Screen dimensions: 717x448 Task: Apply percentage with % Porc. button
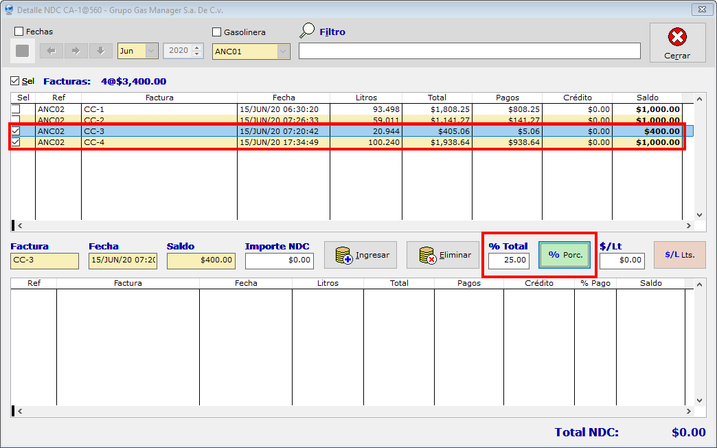[565, 255]
